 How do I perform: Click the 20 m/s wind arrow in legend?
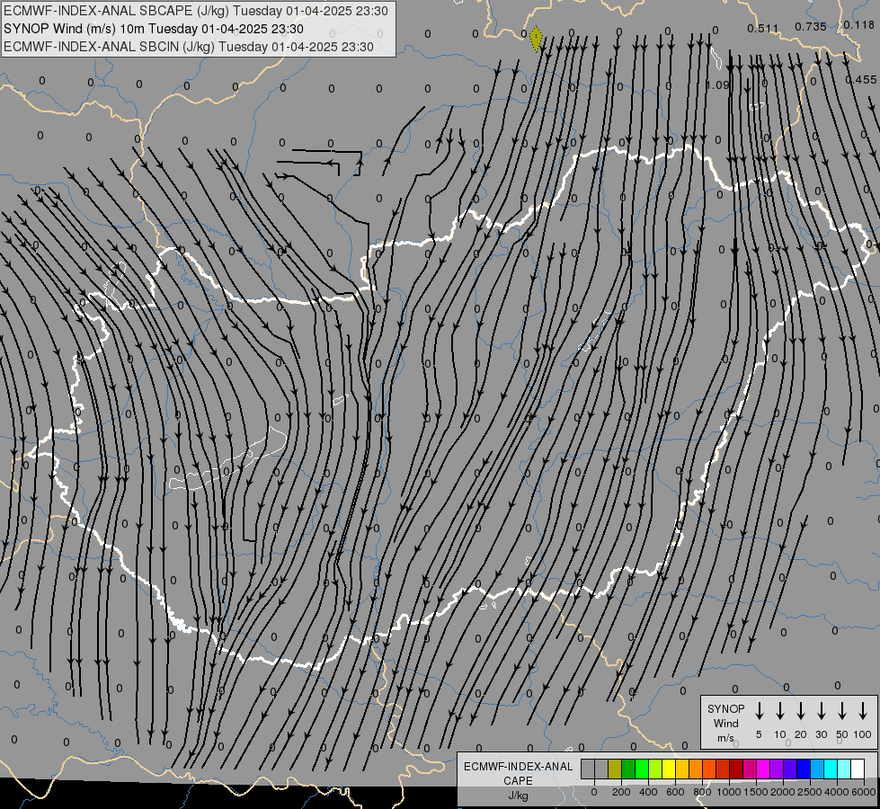(801, 711)
